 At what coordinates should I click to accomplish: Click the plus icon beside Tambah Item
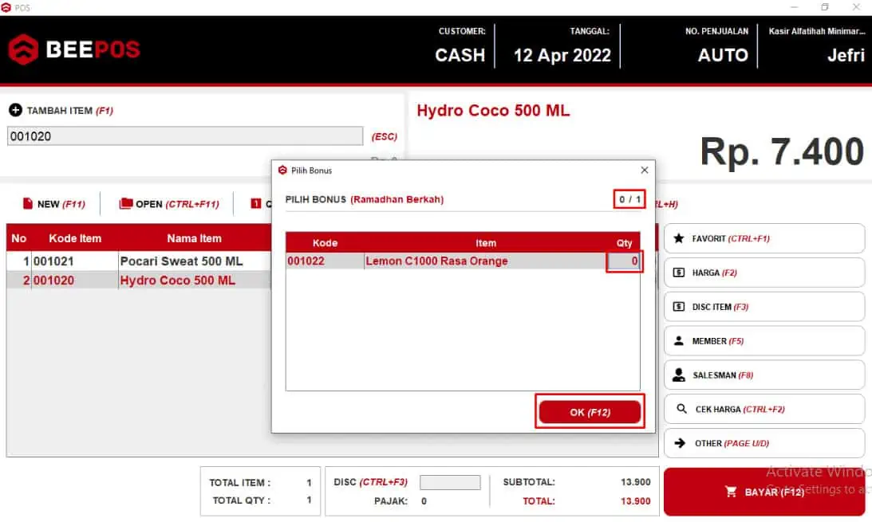[15, 111]
